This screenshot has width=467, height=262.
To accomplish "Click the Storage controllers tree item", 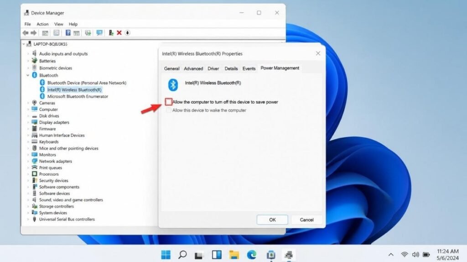I will (x=56, y=206).
